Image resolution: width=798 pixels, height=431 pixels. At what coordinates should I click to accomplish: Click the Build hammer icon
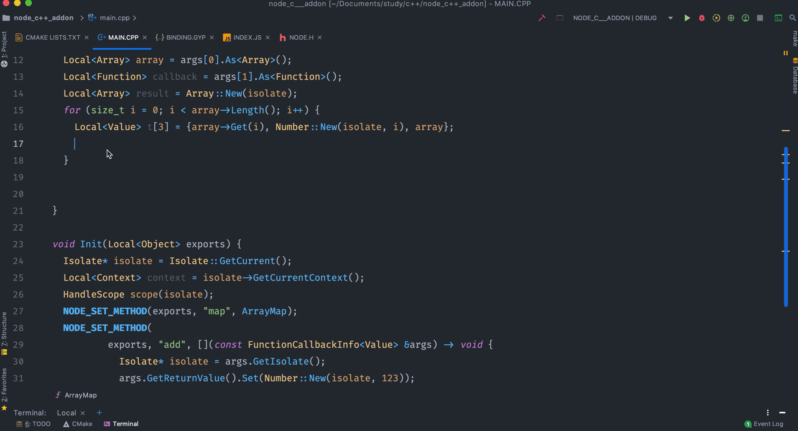(542, 18)
